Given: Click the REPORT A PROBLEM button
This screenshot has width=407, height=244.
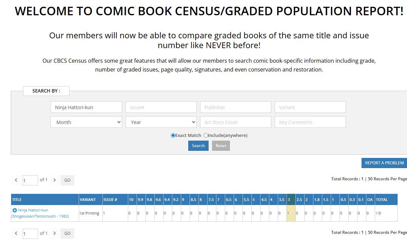Looking at the screenshot, I should pos(384,163).
